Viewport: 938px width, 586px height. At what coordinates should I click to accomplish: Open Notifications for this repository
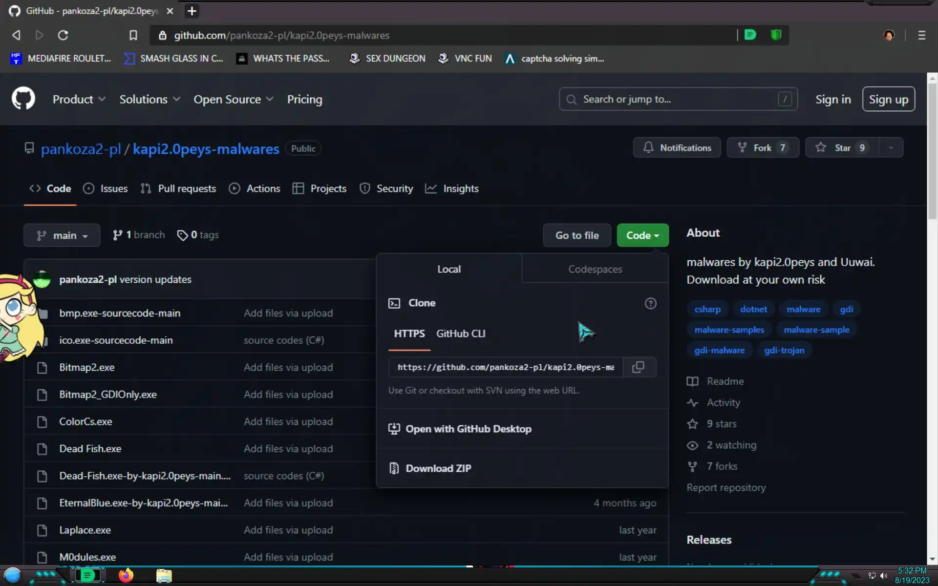click(677, 147)
